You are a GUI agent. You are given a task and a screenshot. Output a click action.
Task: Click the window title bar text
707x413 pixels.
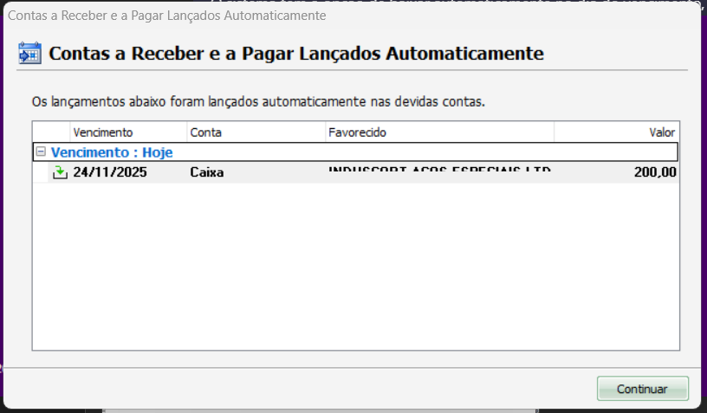(167, 16)
